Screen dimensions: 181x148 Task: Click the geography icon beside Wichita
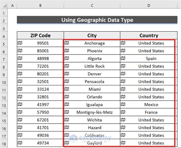pyautogui.click(x=66, y=120)
